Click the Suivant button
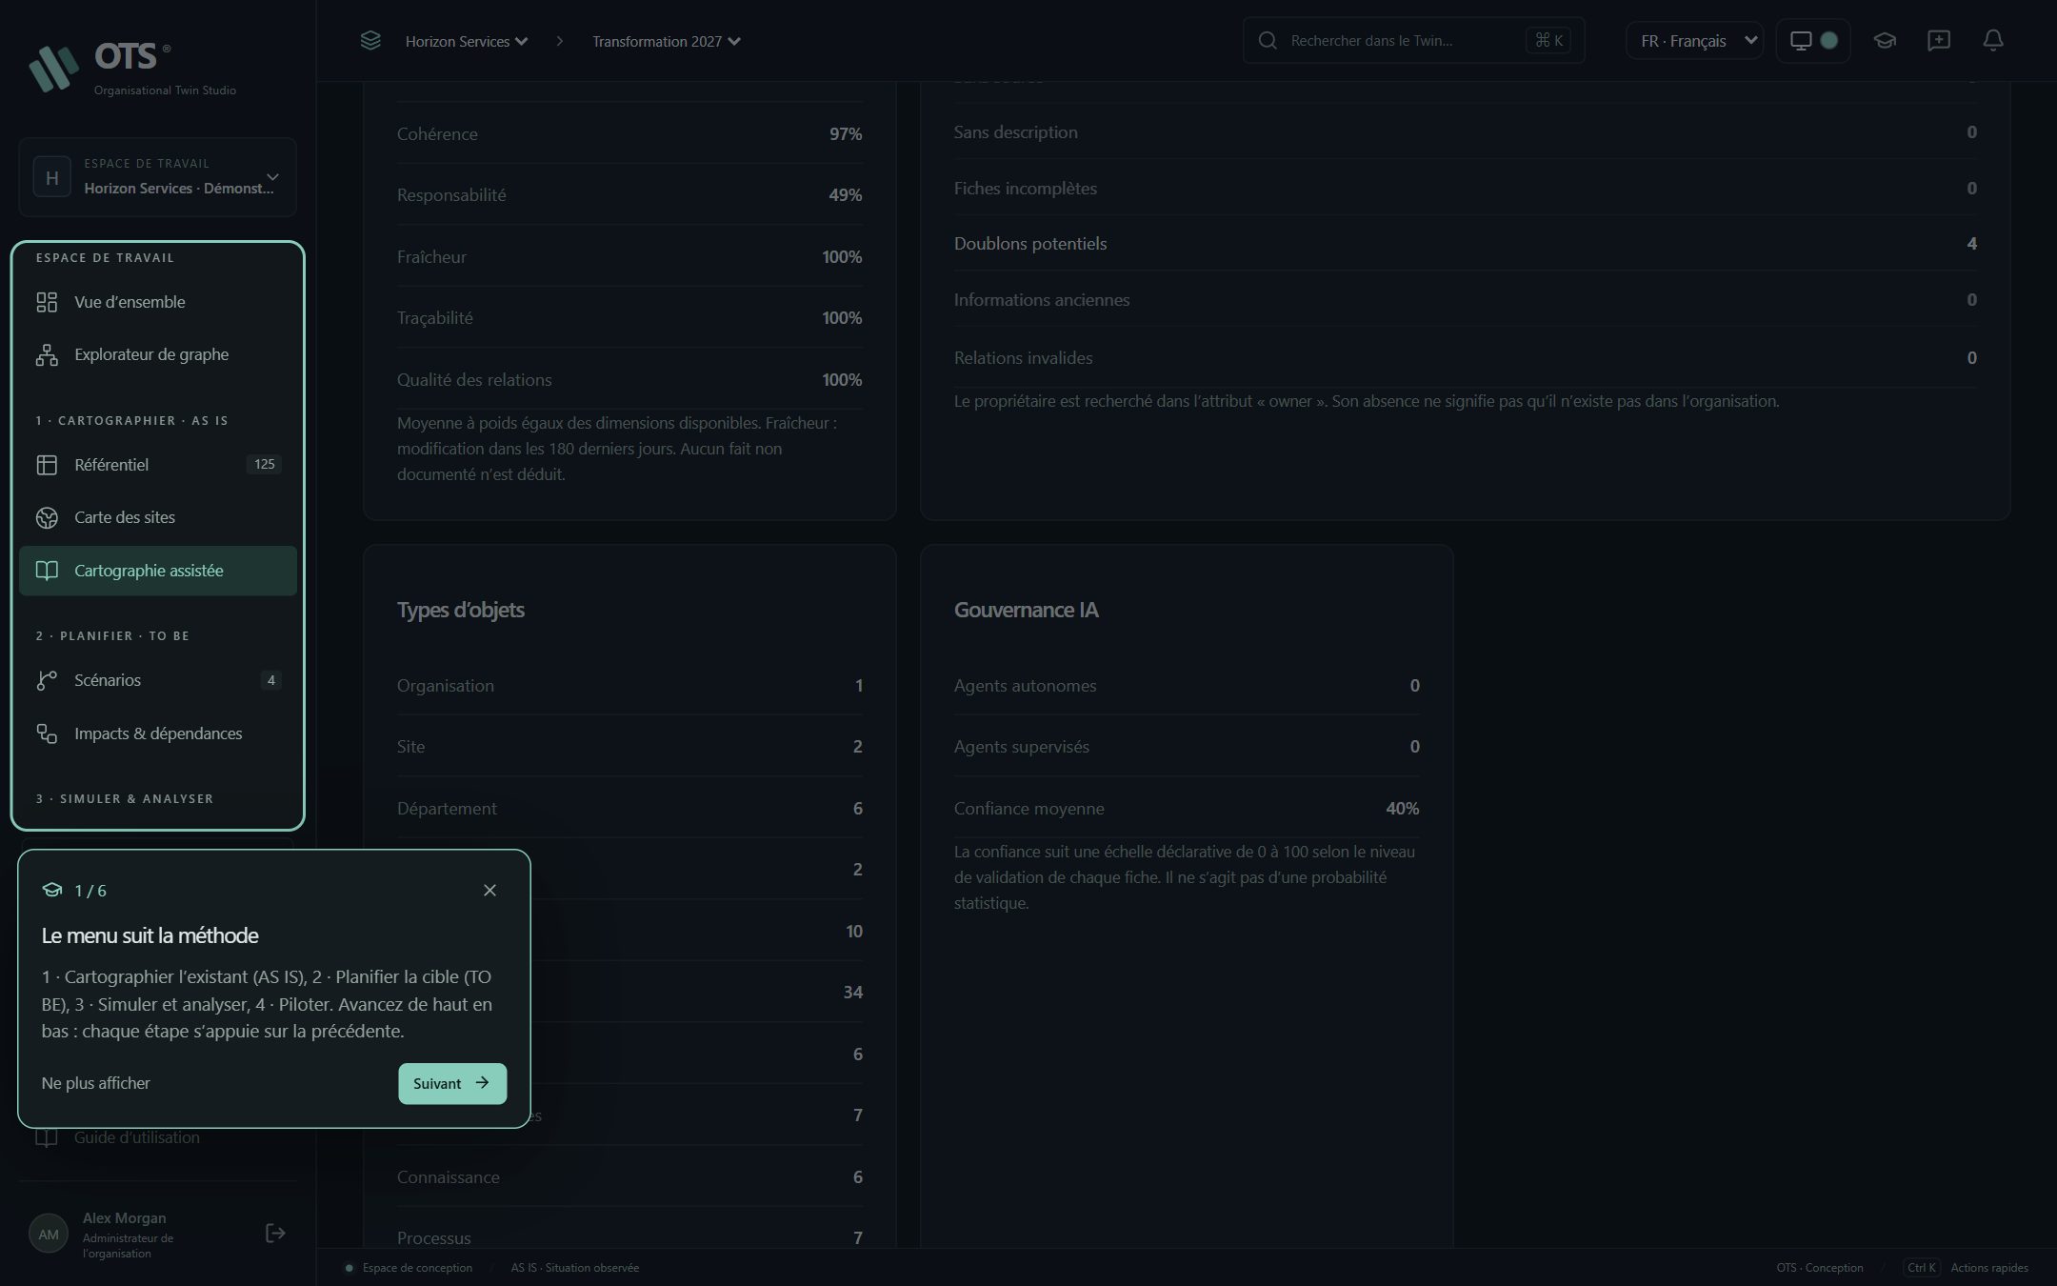This screenshot has width=2057, height=1286. (x=452, y=1083)
